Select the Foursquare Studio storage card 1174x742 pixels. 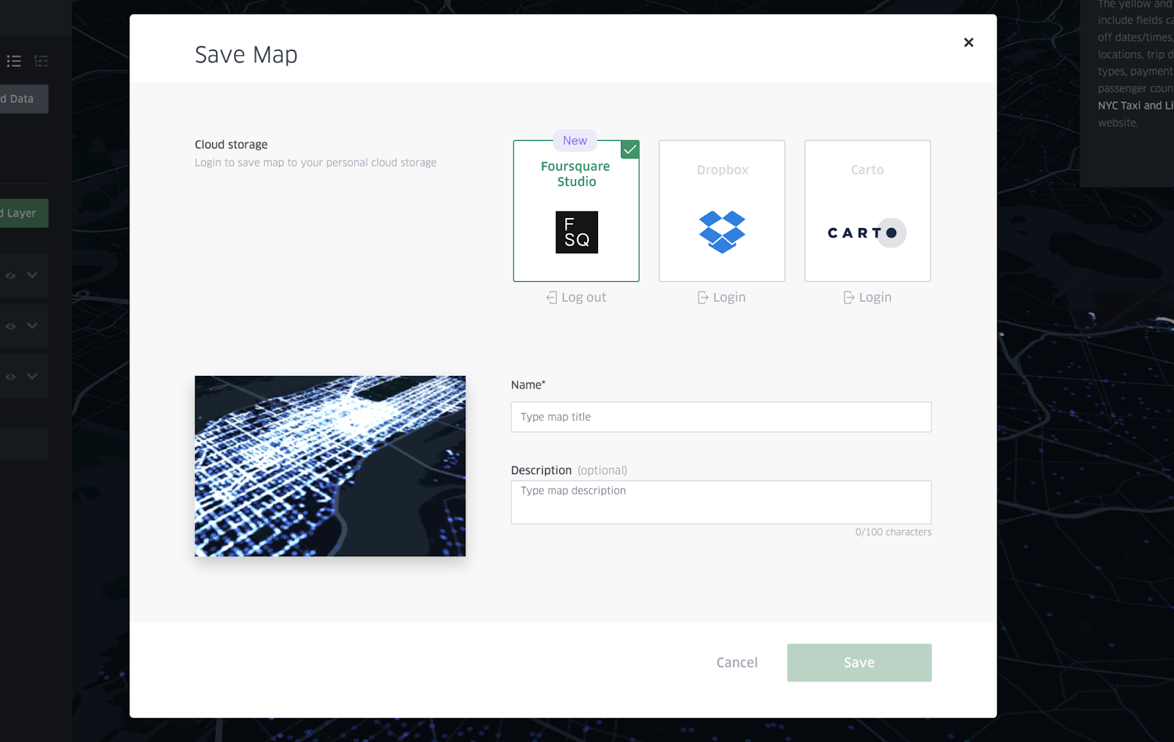click(576, 211)
